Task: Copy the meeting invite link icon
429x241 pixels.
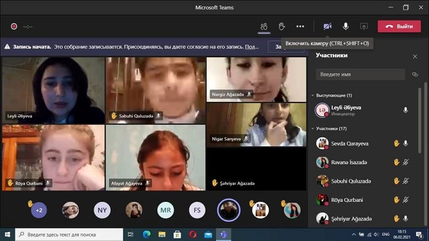Action: (x=415, y=74)
